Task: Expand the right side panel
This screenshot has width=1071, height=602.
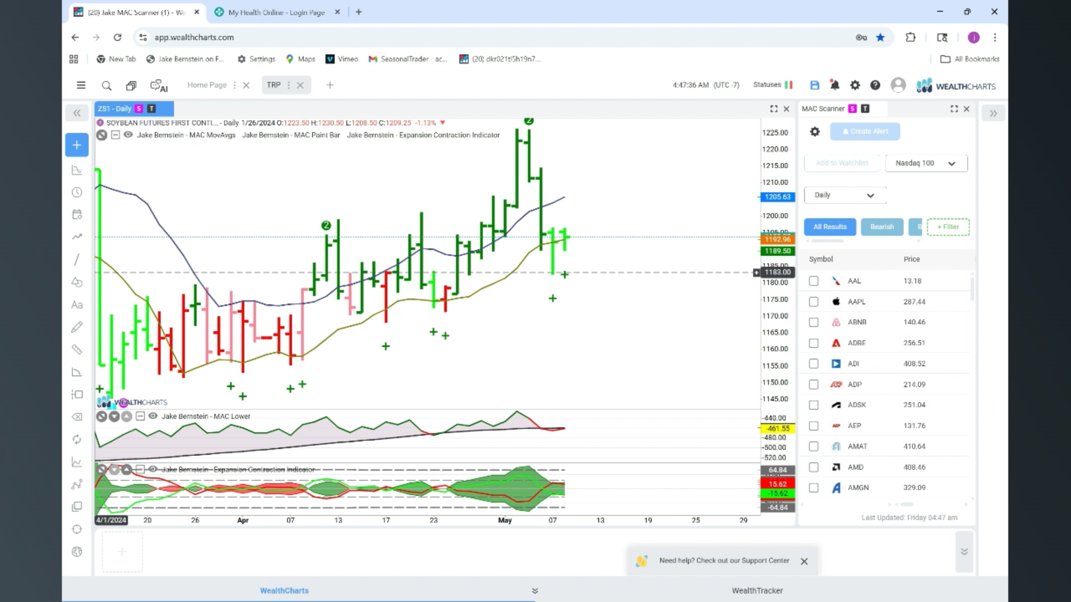Action: pyautogui.click(x=993, y=113)
